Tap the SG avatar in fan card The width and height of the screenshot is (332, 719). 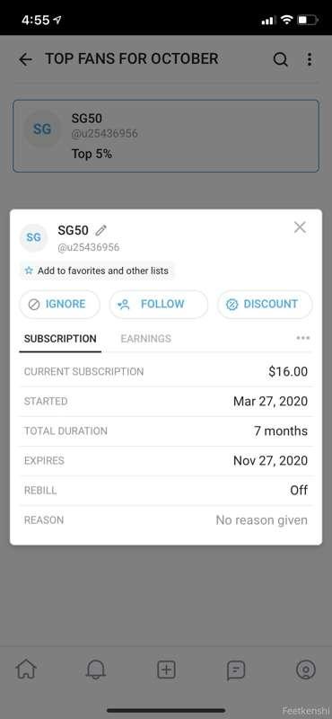click(42, 129)
